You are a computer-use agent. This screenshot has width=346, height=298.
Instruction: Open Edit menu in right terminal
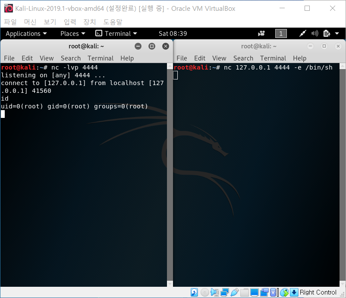pos(200,58)
